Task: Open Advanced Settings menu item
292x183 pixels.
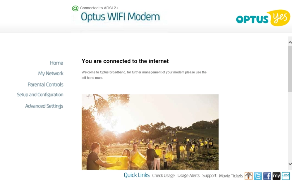Action: point(44,106)
